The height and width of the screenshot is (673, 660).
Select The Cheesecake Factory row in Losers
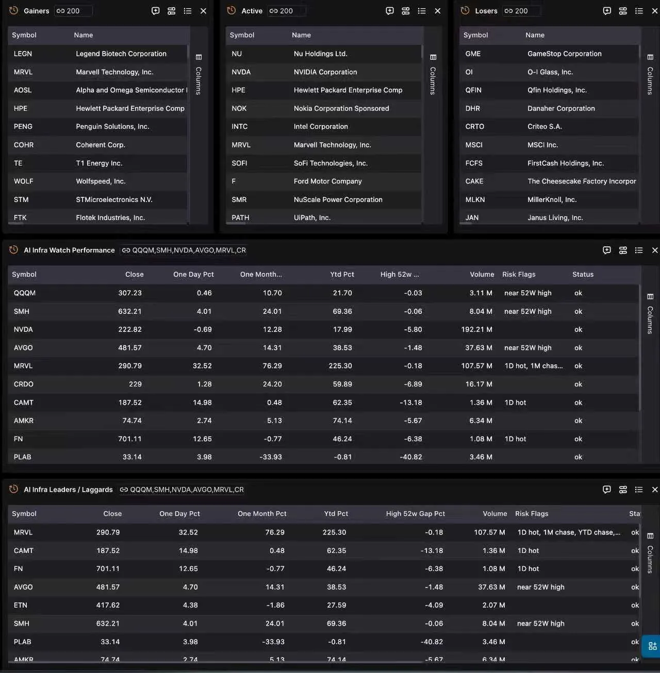coord(549,181)
